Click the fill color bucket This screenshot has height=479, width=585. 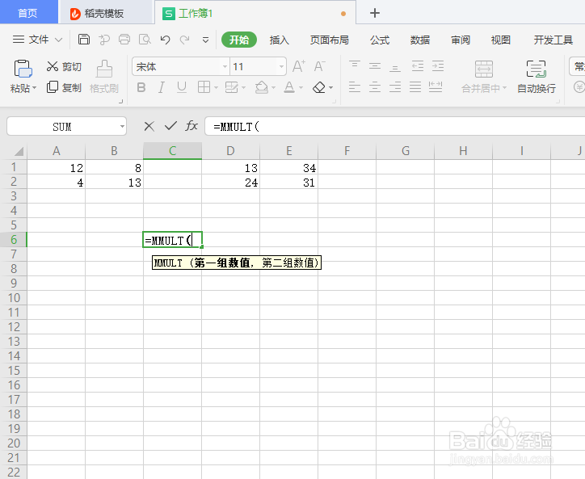262,87
